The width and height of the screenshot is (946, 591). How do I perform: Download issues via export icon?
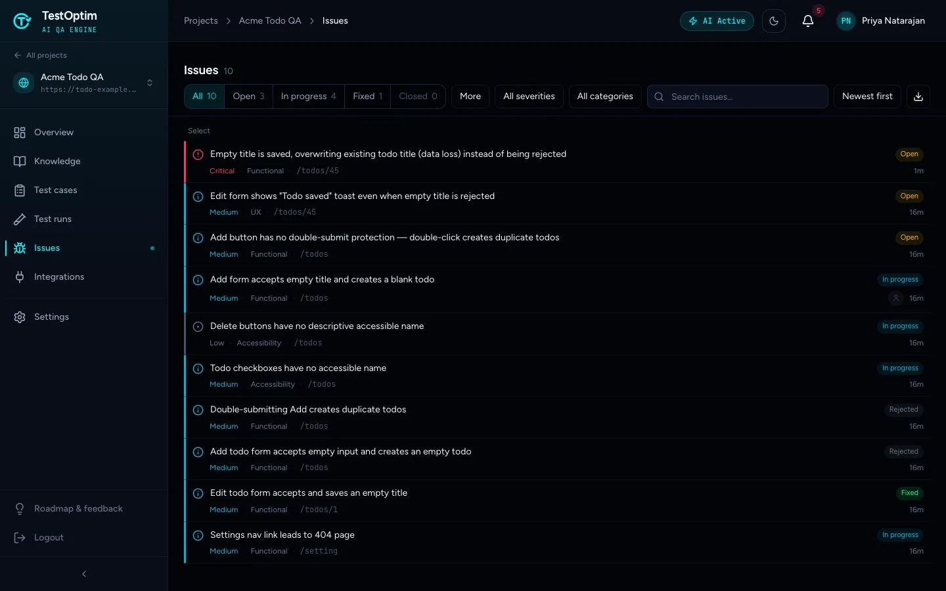[x=918, y=97]
